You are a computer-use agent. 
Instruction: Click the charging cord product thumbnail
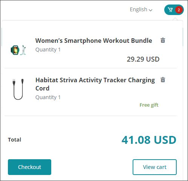[18, 89]
